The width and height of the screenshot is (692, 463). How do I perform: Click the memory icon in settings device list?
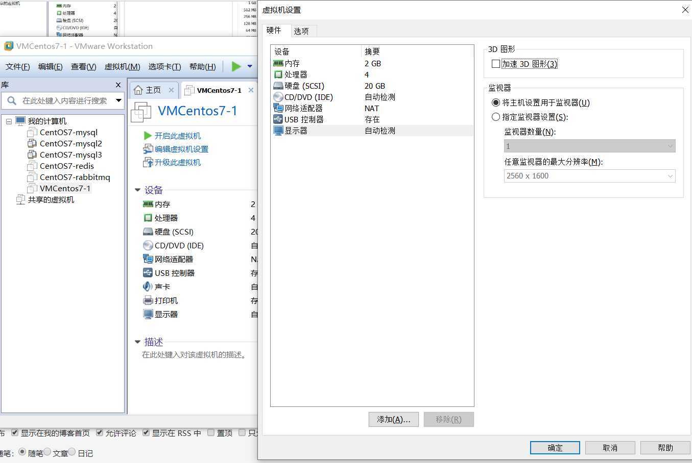point(278,63)
